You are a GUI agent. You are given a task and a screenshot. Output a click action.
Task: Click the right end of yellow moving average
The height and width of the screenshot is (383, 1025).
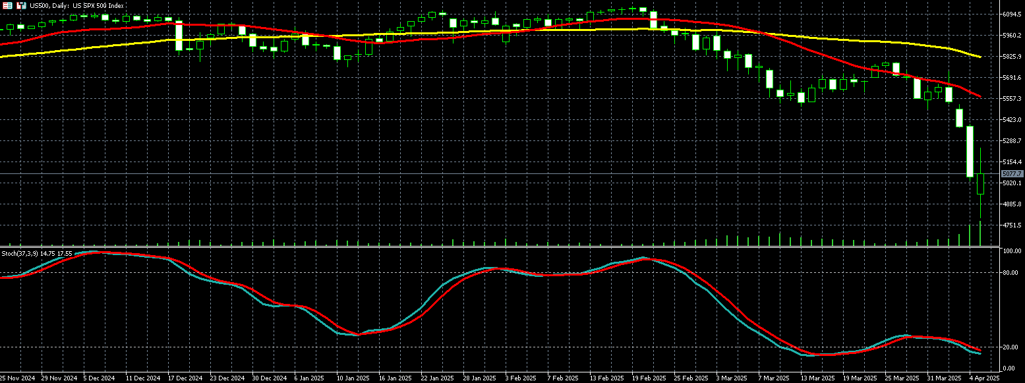point(980,57)
